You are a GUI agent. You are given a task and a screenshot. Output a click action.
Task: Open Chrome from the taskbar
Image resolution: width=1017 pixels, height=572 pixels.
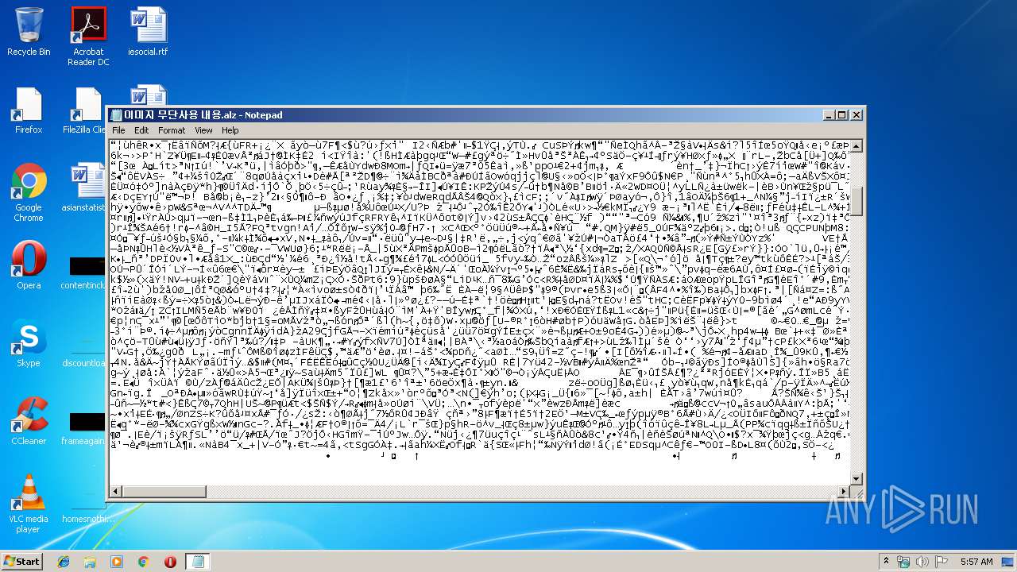144,562
